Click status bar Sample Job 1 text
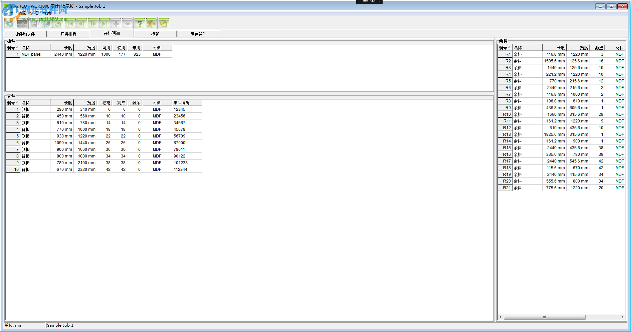631x332 pixels. tap(60, 325)
